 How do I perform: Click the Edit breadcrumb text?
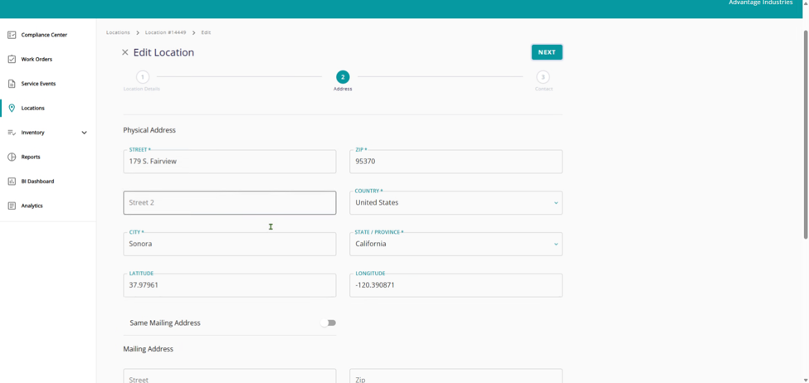tap(206, 32)
